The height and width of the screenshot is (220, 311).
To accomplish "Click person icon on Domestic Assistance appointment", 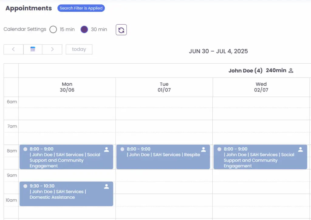I will (106, 186).
